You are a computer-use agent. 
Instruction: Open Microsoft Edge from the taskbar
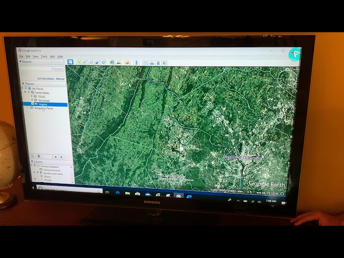118,193
